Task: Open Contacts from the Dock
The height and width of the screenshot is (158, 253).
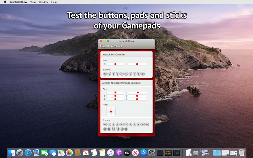Action: tap(77, 152)
